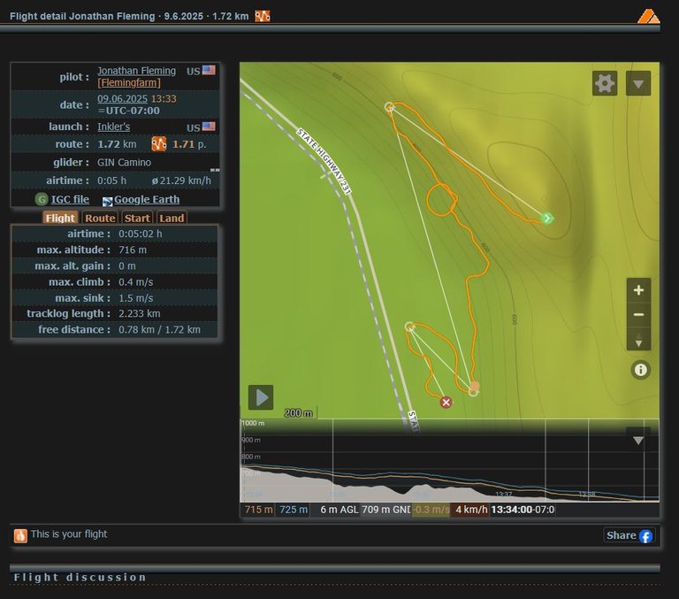
Task: Click the upper turnpoint circle on track
Action: coord(389,107)
